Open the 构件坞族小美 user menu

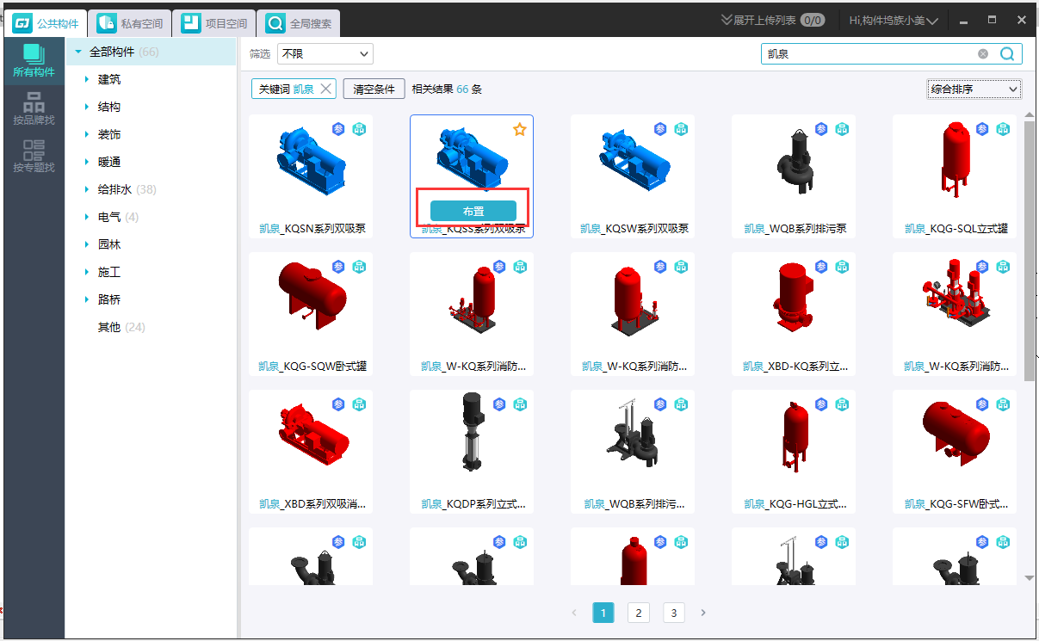coord(894,20)
